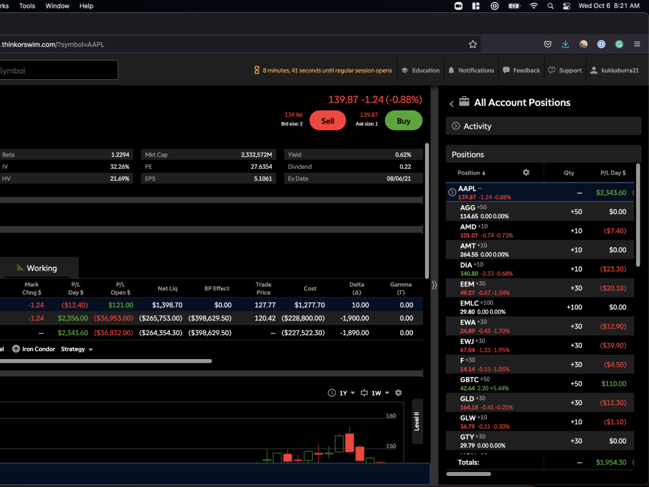Click the P/L Day $ column header in Positions
Image resolution: width=649 pixels, height=487 pixels.
point(613,173)
